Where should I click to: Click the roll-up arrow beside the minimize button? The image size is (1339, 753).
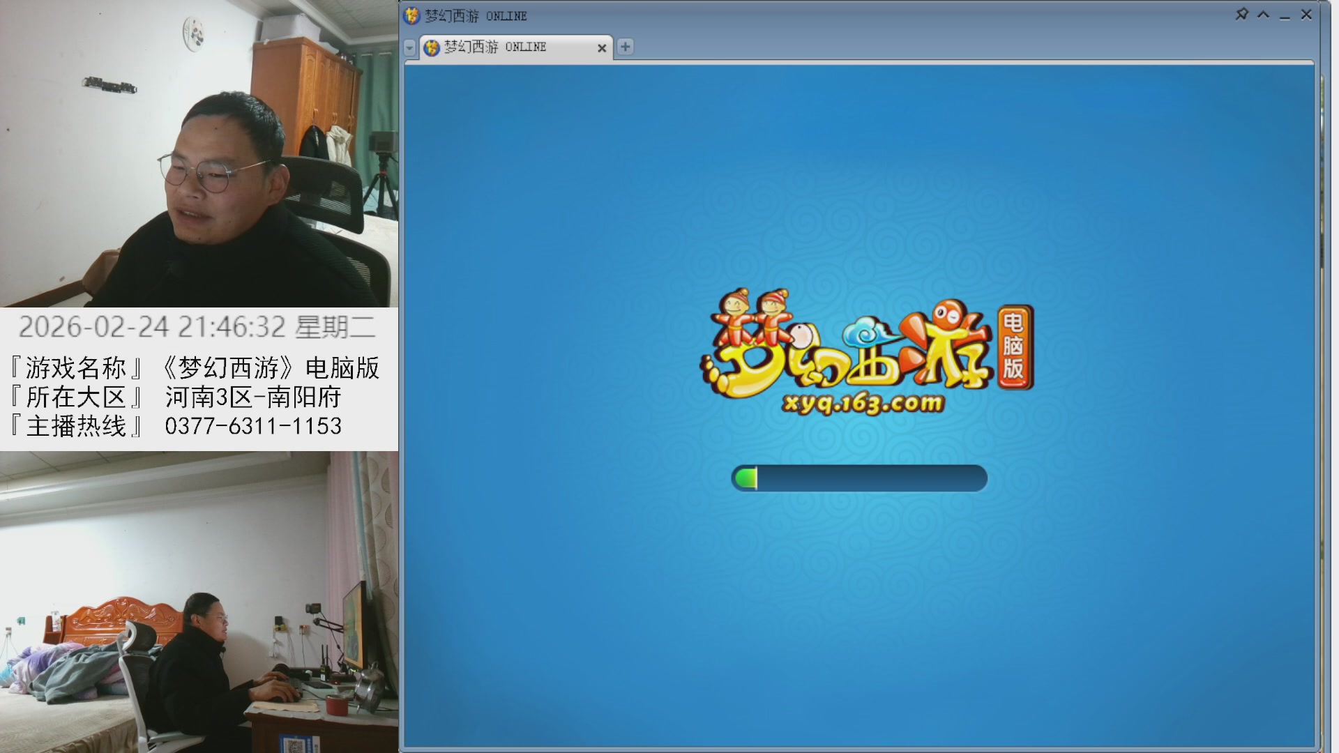(x=1262, y=15)
